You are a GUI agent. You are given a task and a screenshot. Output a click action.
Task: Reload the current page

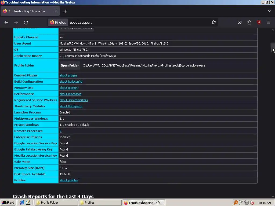click(x=26, y=23)
